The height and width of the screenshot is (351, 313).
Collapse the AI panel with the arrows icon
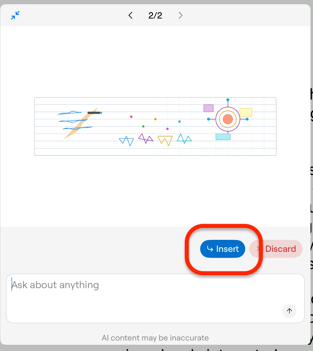[x=15, y=15]
